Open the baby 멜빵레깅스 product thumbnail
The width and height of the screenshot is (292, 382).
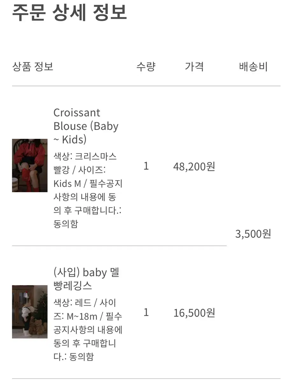tap(30, 312)
